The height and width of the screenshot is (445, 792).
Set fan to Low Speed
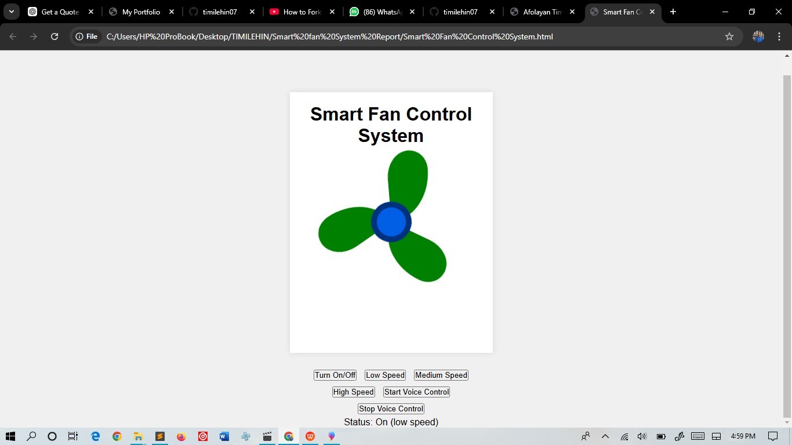pos(385,375)
